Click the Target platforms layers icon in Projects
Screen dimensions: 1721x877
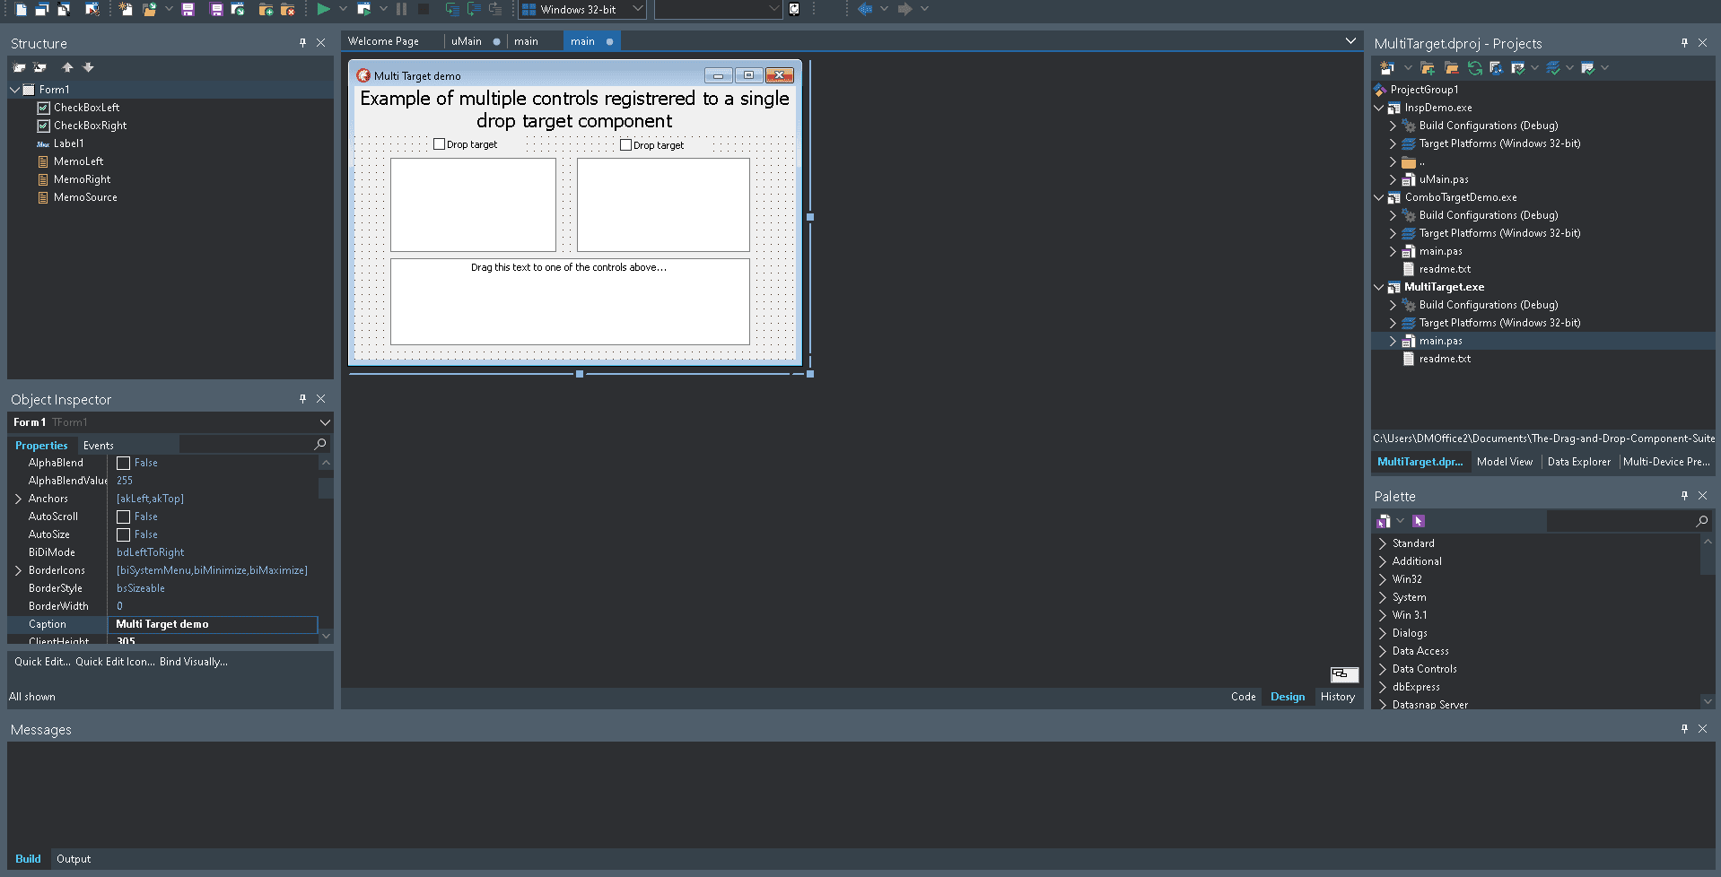(1553, 68)
